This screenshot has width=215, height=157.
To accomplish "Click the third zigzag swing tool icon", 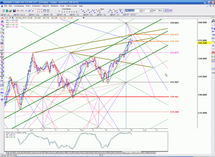I will click(93, 11).
